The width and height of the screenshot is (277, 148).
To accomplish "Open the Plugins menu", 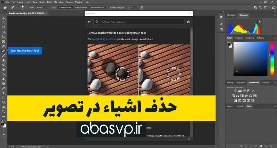I will pyautogui.click(x=69, y=2).
